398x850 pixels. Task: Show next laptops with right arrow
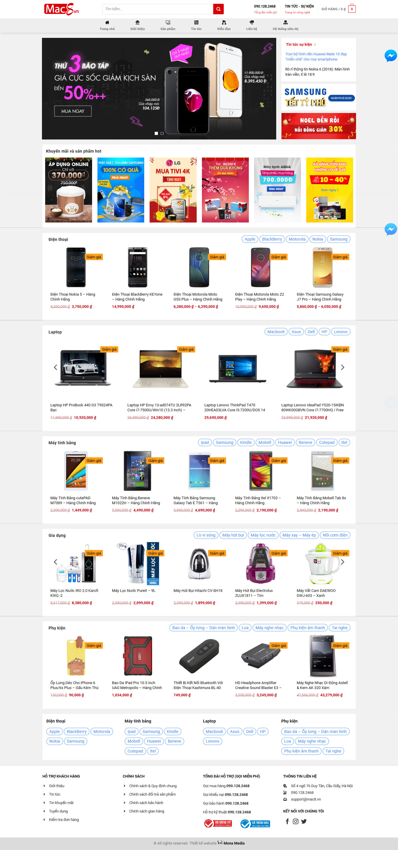pos(343,367)
